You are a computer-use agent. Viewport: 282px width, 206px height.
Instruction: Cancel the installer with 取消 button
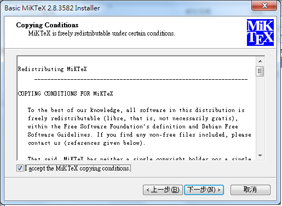[250, 190]
